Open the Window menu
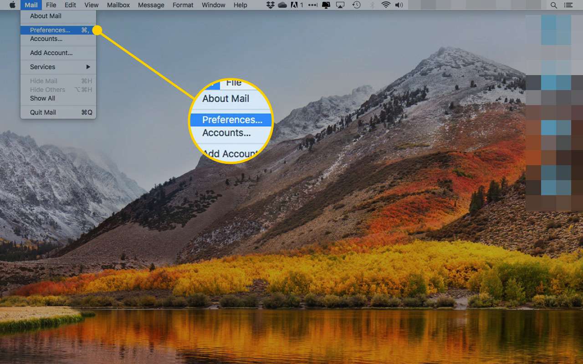This screenshot has height=364, width=583. pos(214,5)
